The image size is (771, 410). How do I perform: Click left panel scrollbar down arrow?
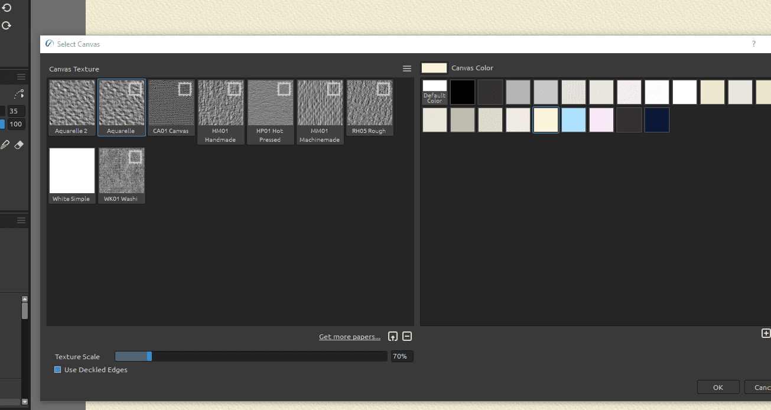click(25, 402)
